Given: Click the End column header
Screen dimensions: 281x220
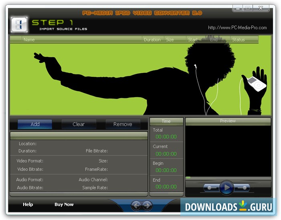Looking at the screenshot, I should [219, 40].
